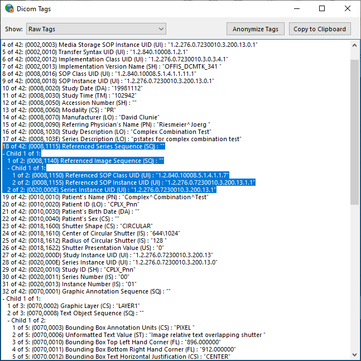Select the Center of Circular Shutter row
This screenshot has height=361, width=361.
pyautogui.click(x=91, y=233)
